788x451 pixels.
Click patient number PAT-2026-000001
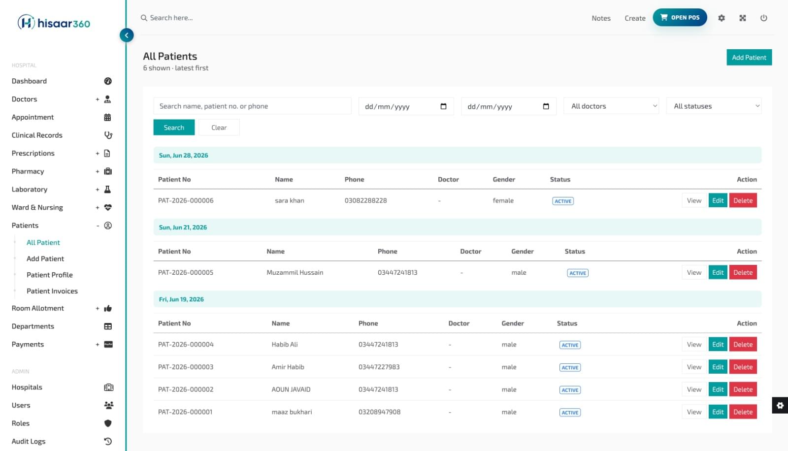185,412
